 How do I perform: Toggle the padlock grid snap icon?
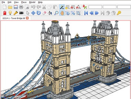click(67, 7)
